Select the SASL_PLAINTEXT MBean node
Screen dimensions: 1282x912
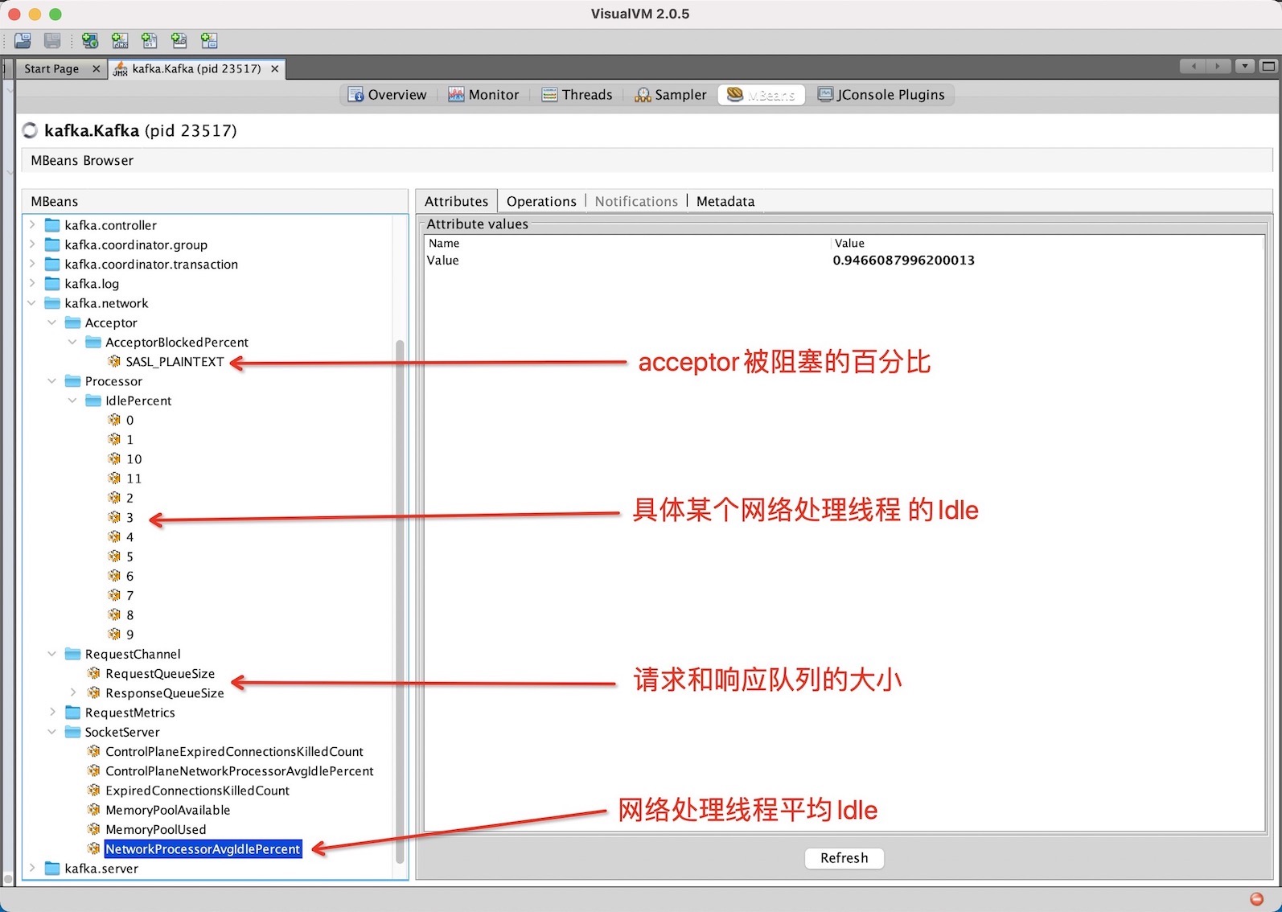(x=175, y=362)
